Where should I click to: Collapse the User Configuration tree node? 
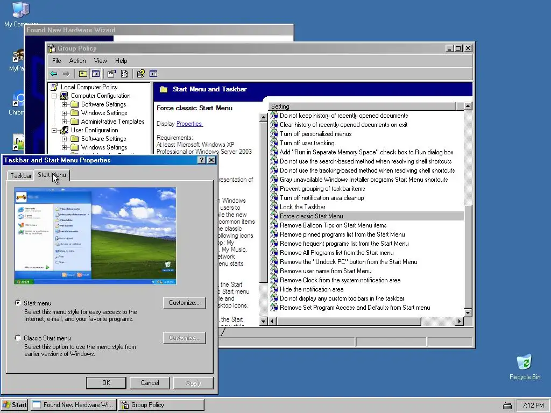pyautogui.click(x=54, y=130)
